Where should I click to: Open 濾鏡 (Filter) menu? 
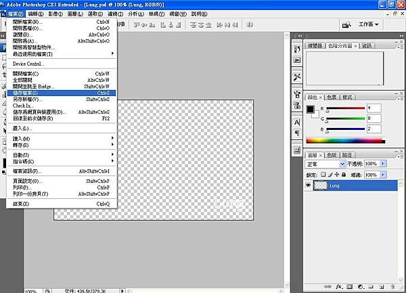(115, 14)
